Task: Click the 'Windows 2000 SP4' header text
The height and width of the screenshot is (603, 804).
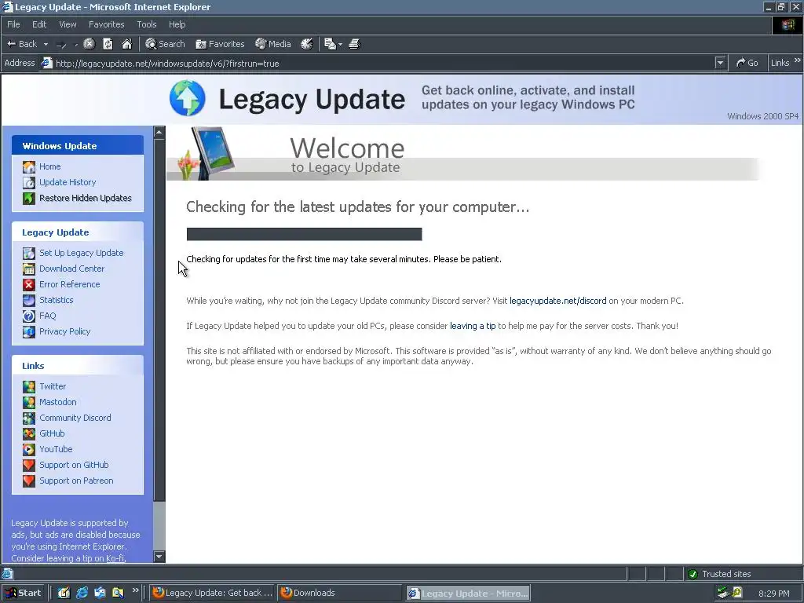Action: pyautogui.click(x=762, y=116)
